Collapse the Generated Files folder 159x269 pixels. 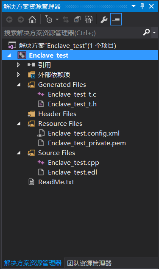point(19,84)
